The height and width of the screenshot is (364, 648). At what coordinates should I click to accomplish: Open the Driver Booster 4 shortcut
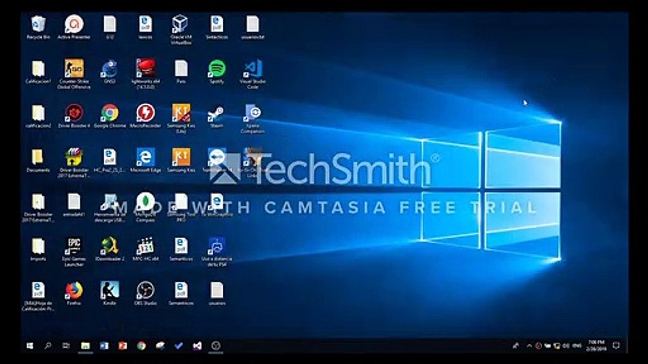pos(74,116)
